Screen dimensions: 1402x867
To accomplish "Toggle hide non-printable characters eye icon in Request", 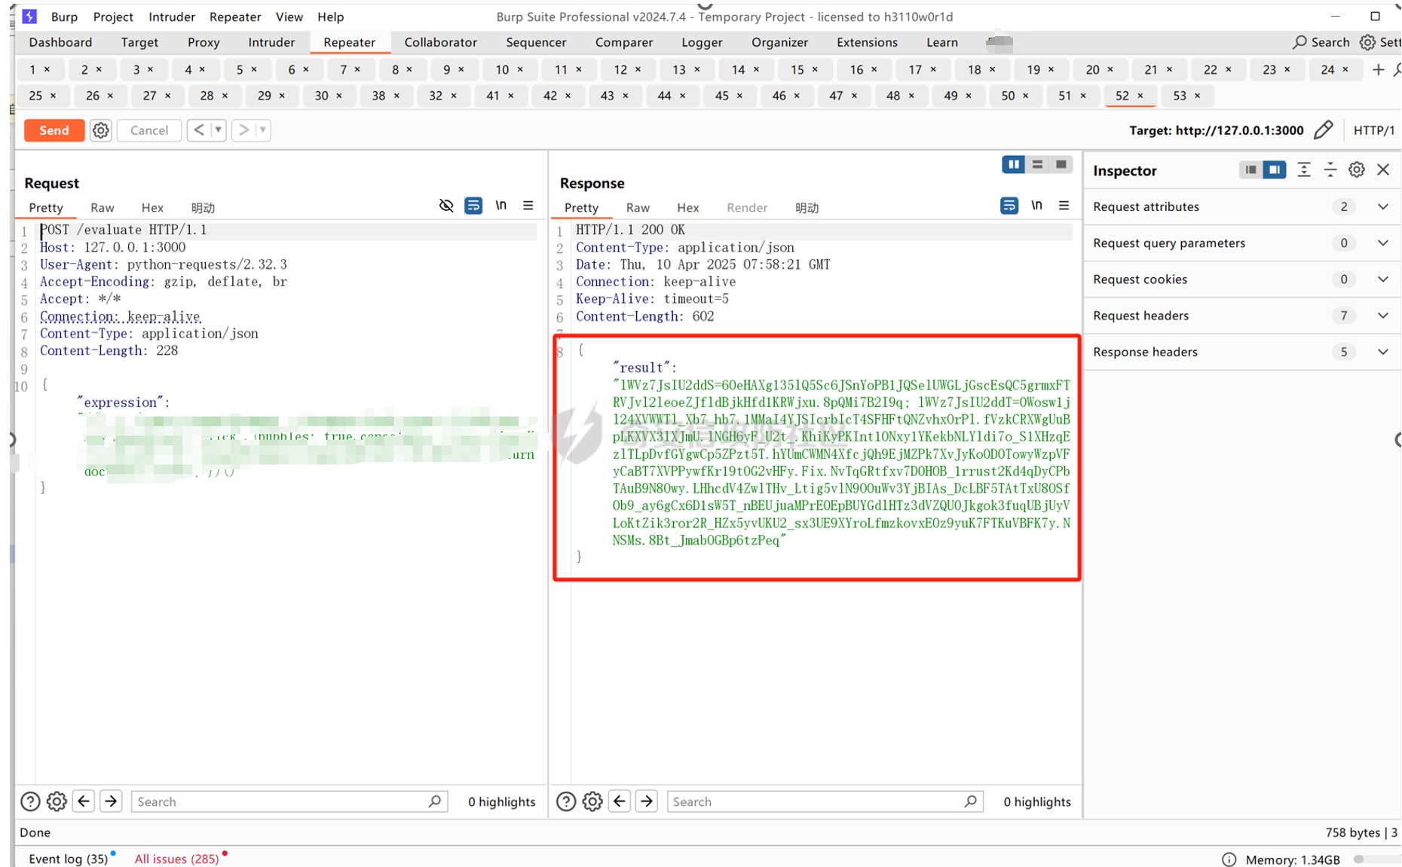I will (446, 206).
